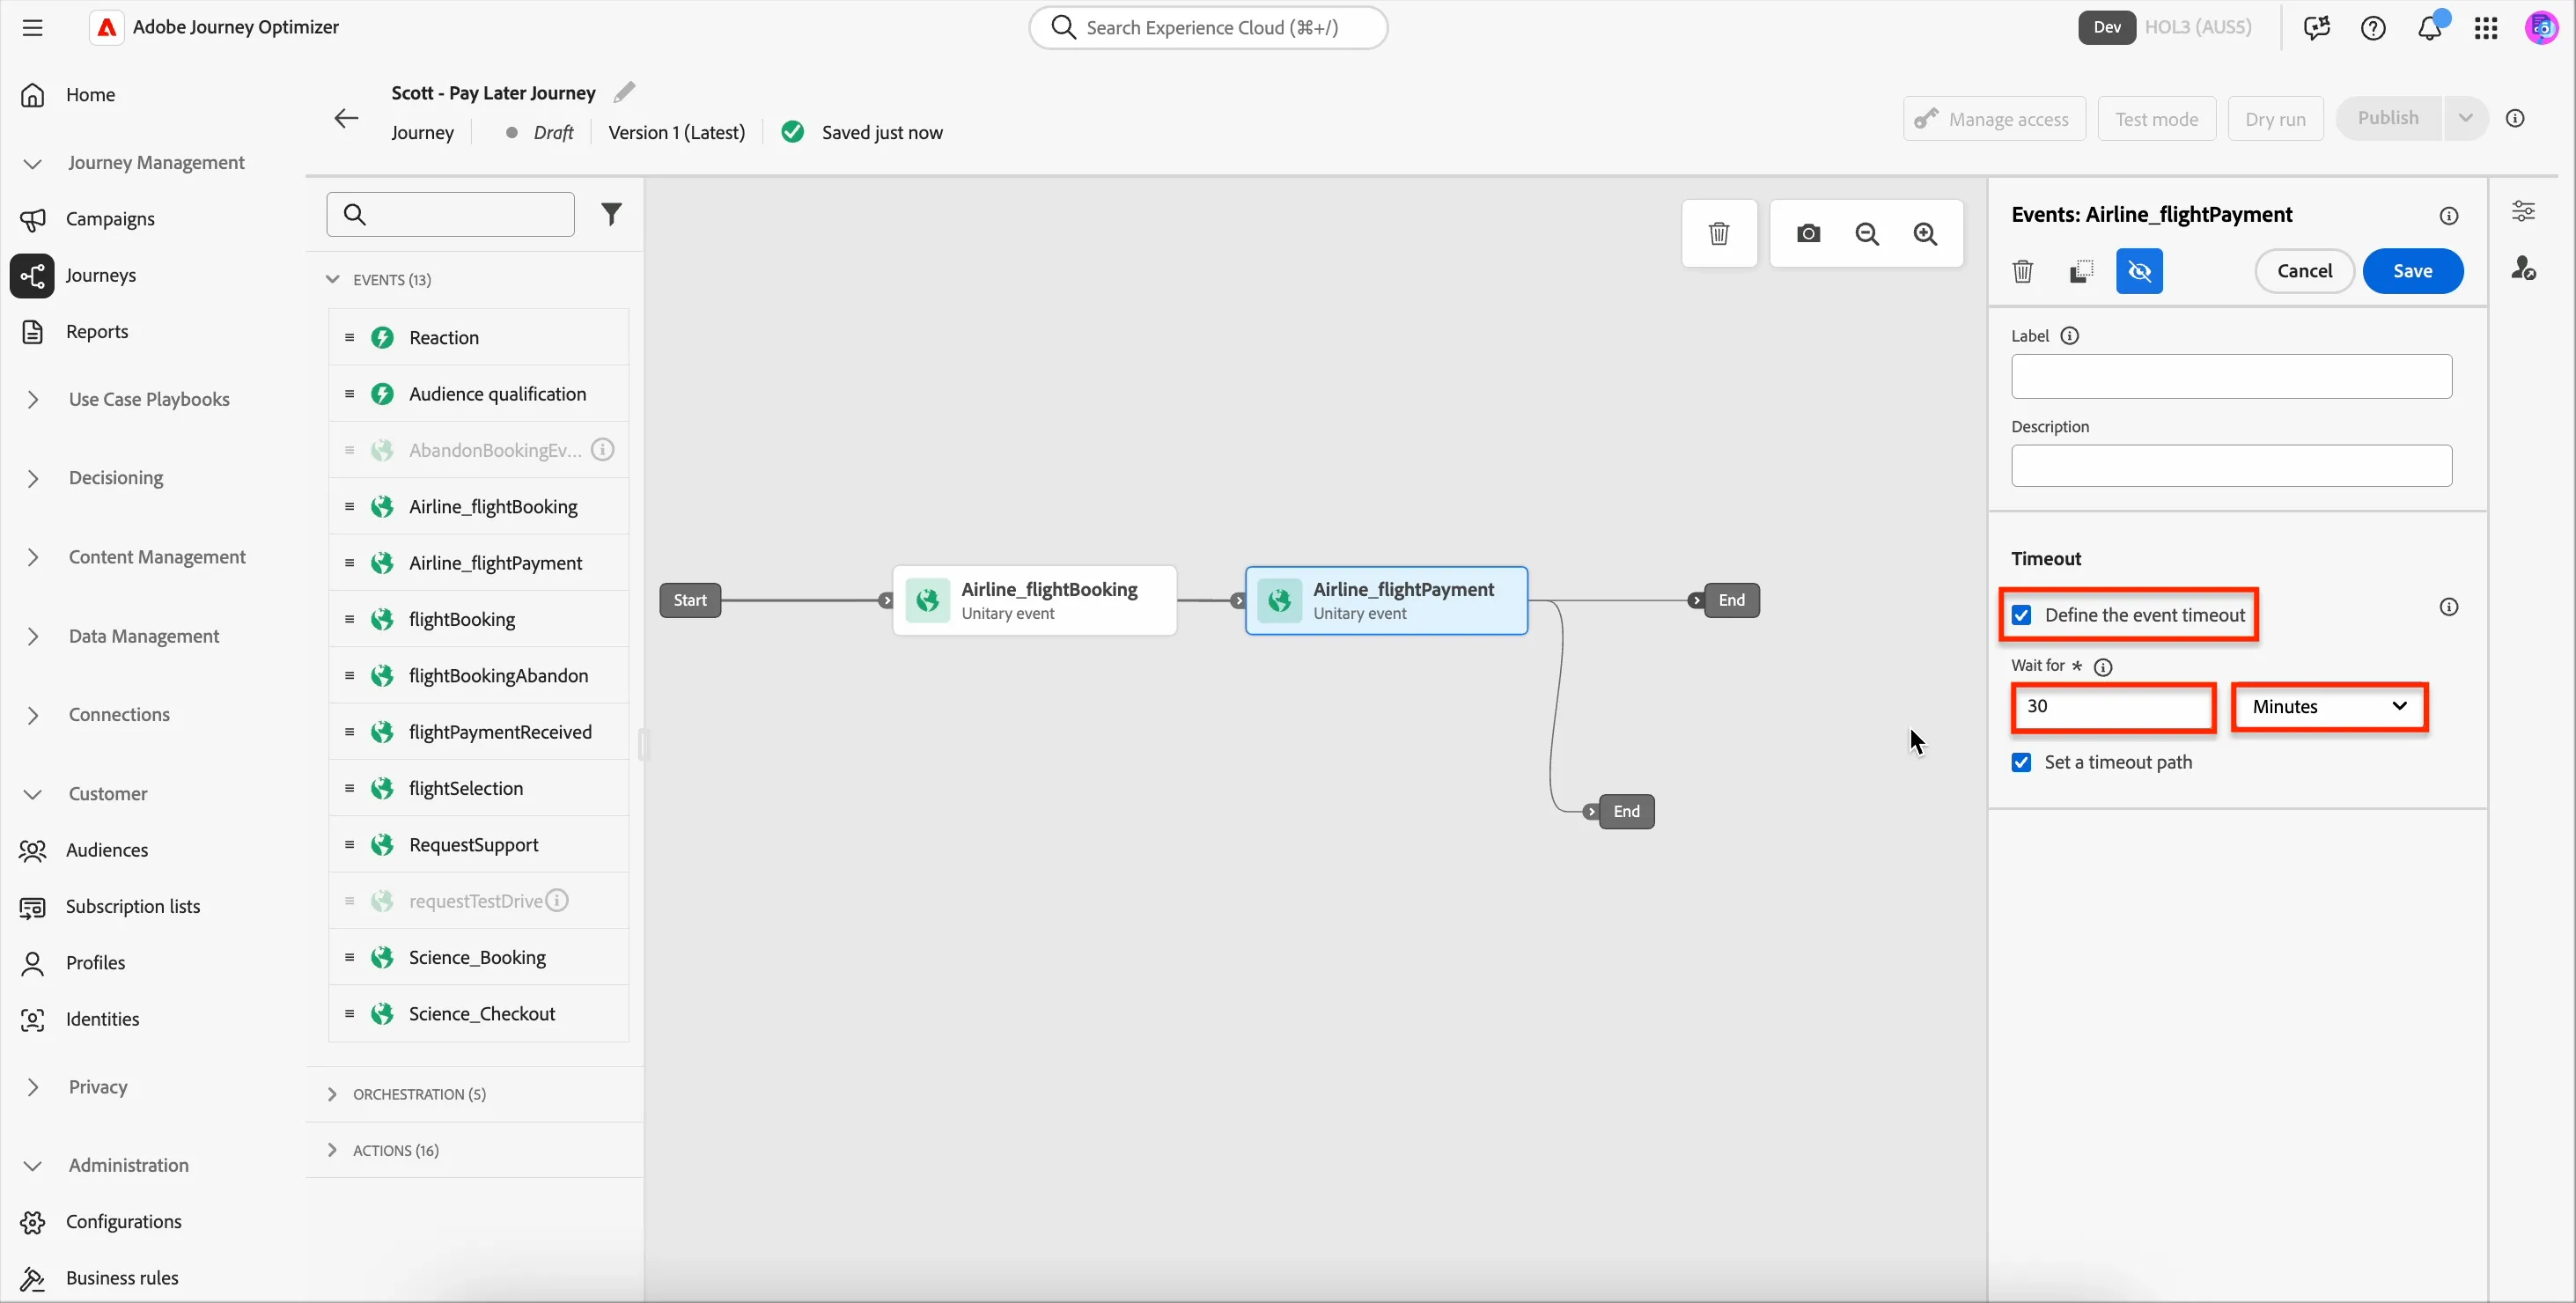Open Audiences in the sidebar
2576x1303 pixels.
[107, 850]
